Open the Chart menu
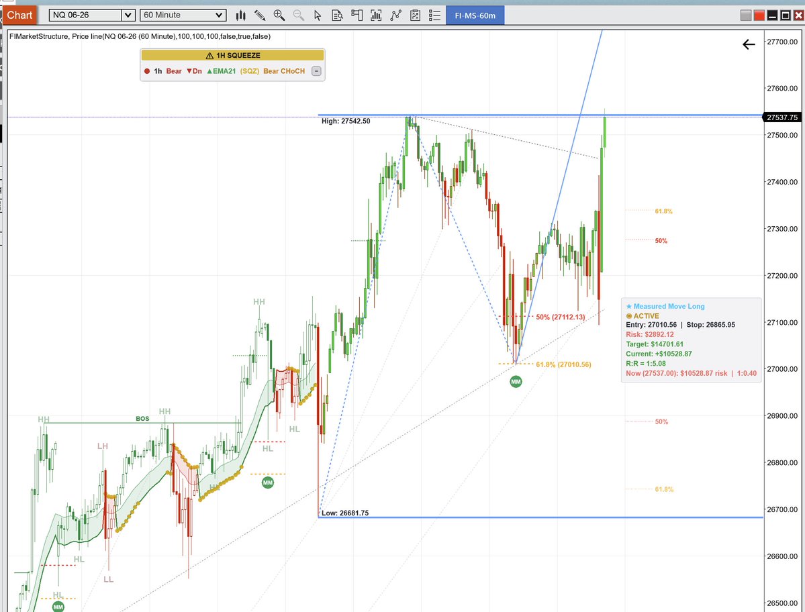Screen dimensions: 805x612 (x=19, y=15)
